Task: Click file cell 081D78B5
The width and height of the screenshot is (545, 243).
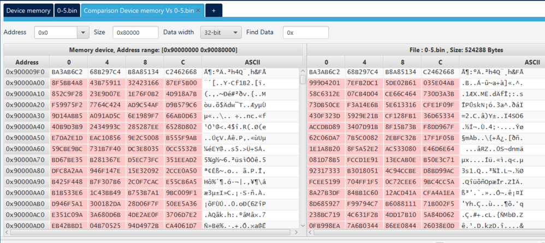Action: (326, 160)
